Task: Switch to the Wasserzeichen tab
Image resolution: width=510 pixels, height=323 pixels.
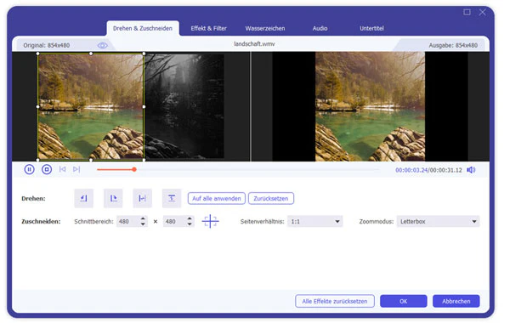Action: click(x=265, y=28)
